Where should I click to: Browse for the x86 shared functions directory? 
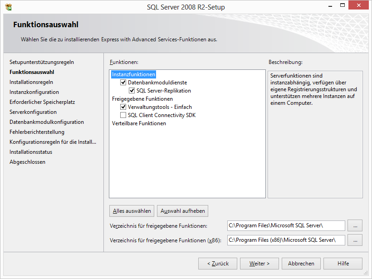pyautogui.click(x=355, y=240)
